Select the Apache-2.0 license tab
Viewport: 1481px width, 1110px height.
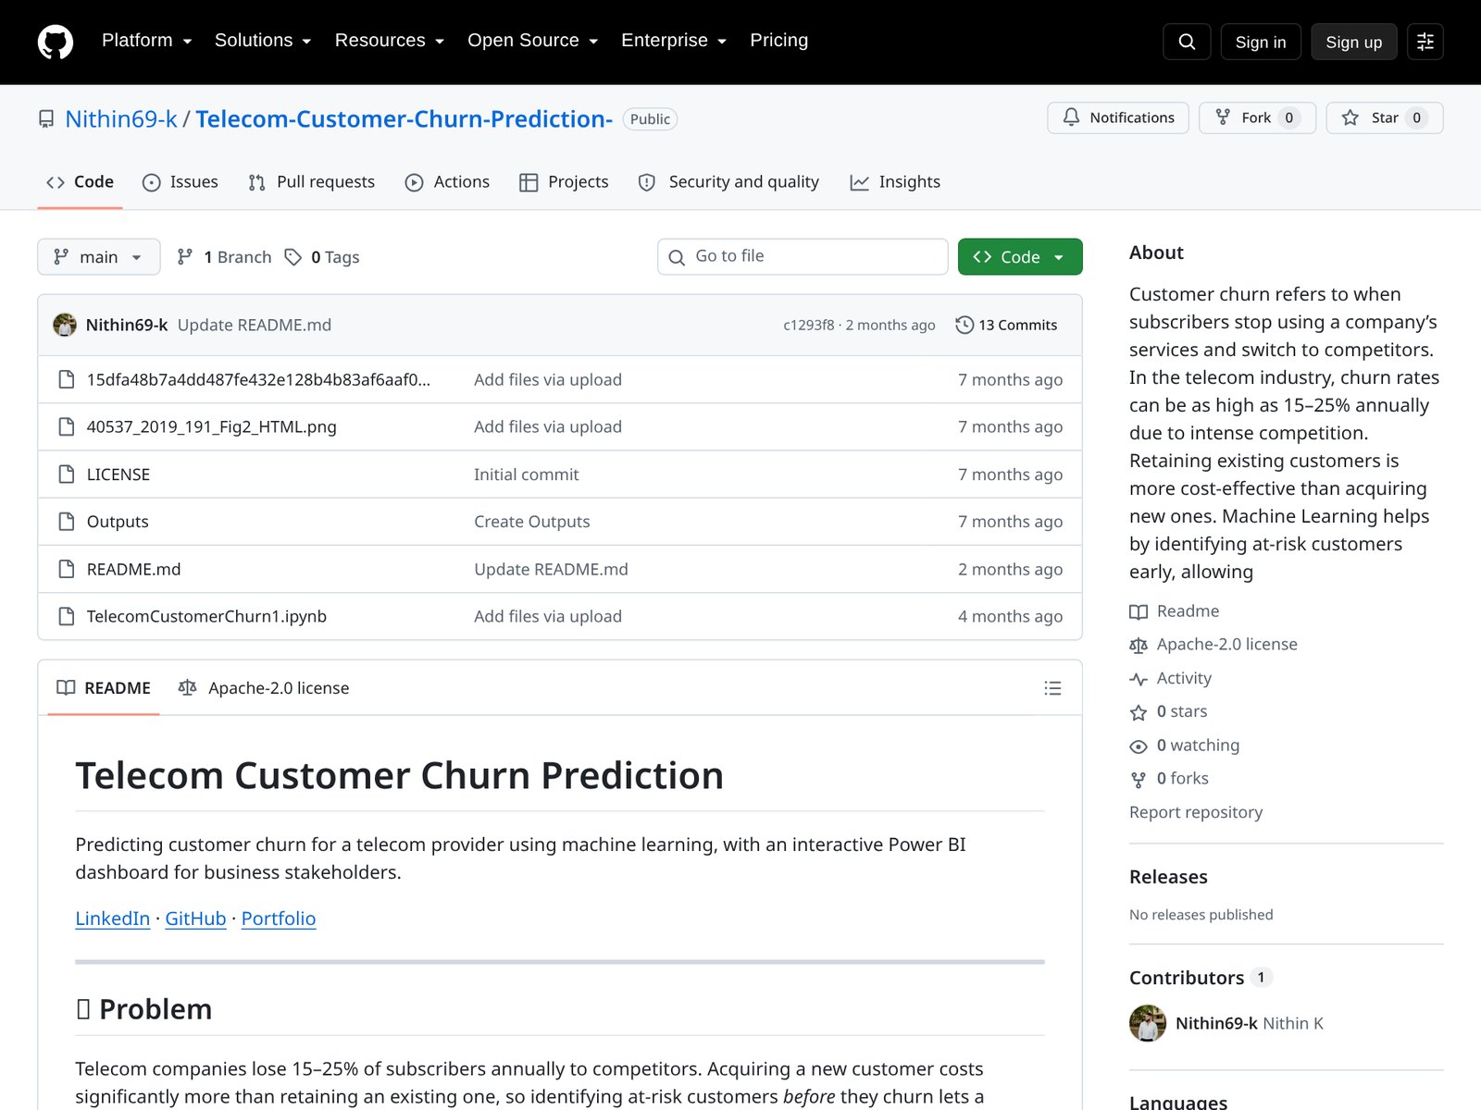pyautogui.click(x=264, y=688)
